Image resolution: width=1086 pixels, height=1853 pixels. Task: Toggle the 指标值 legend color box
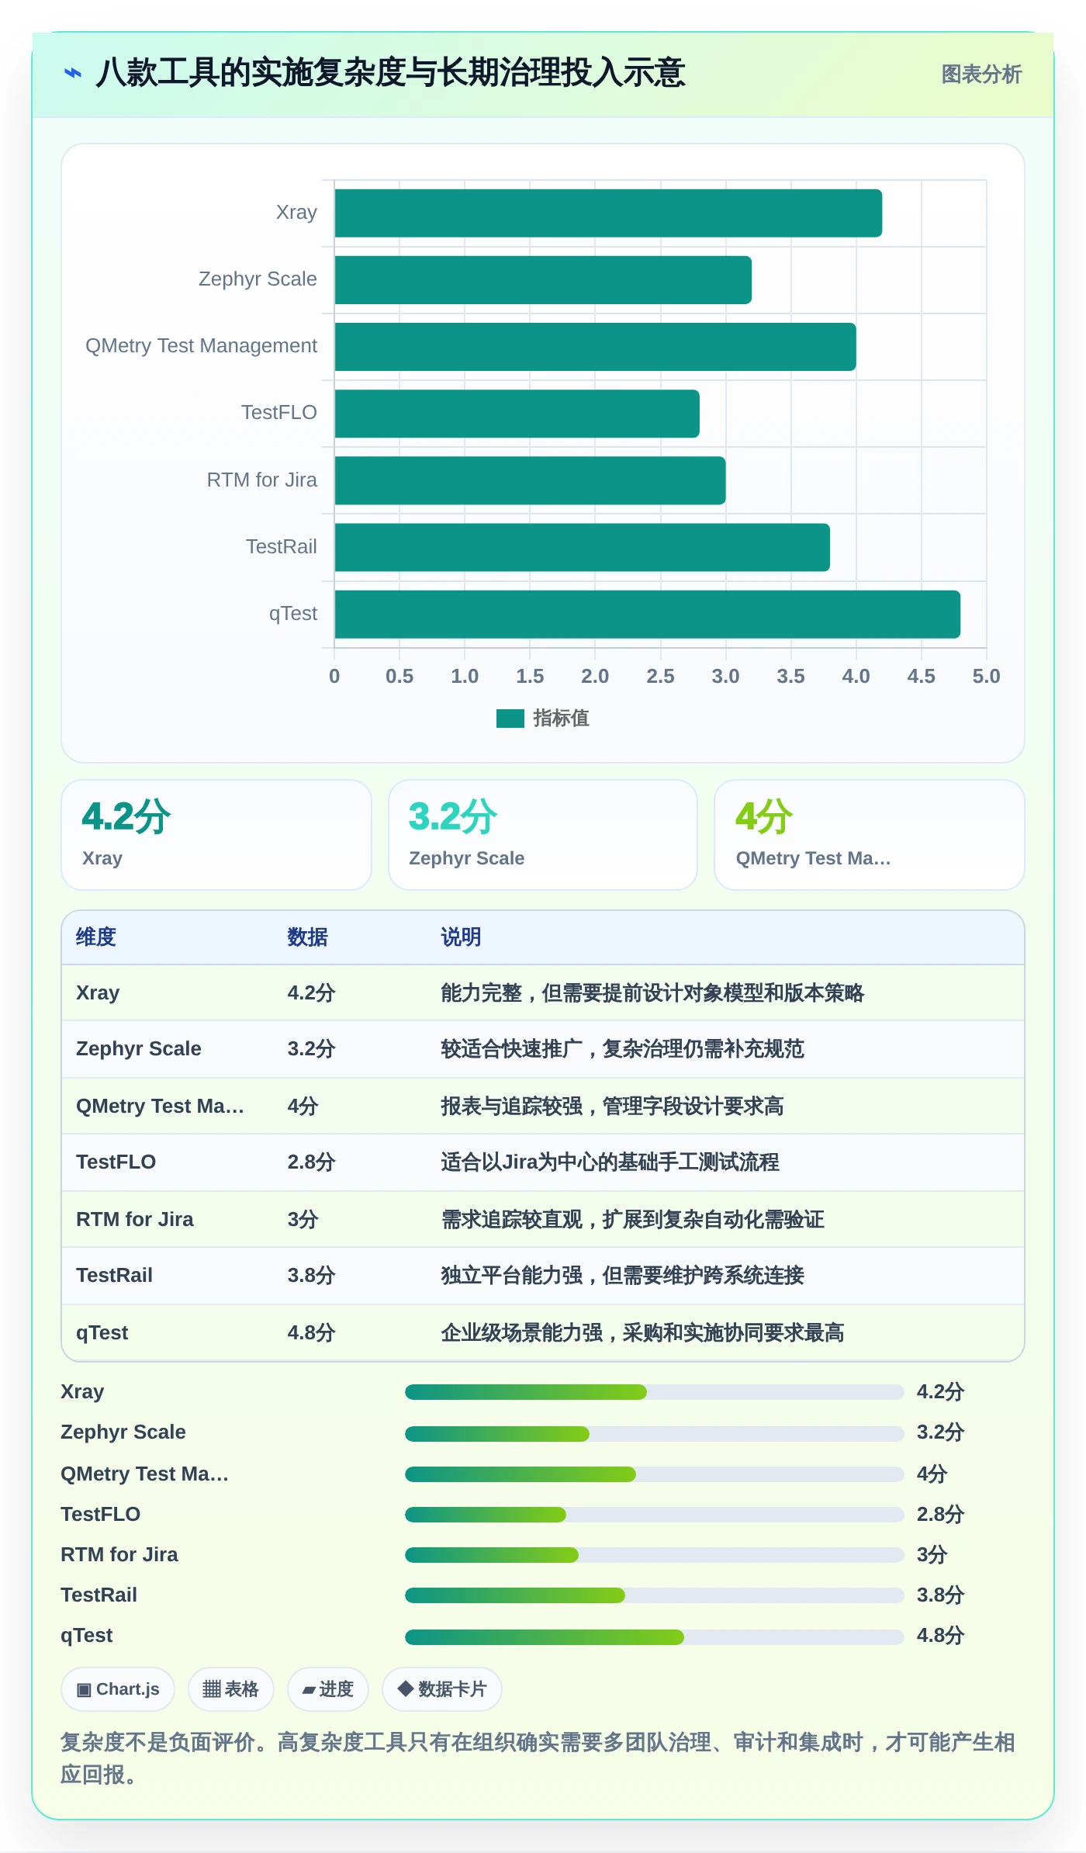point(510,719)
